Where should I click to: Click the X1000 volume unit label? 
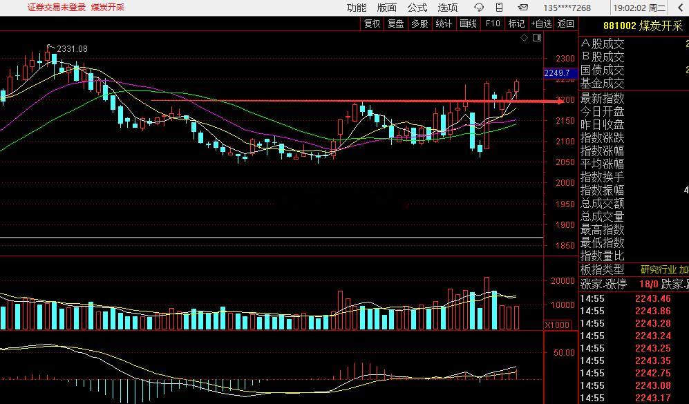point(557,325)
